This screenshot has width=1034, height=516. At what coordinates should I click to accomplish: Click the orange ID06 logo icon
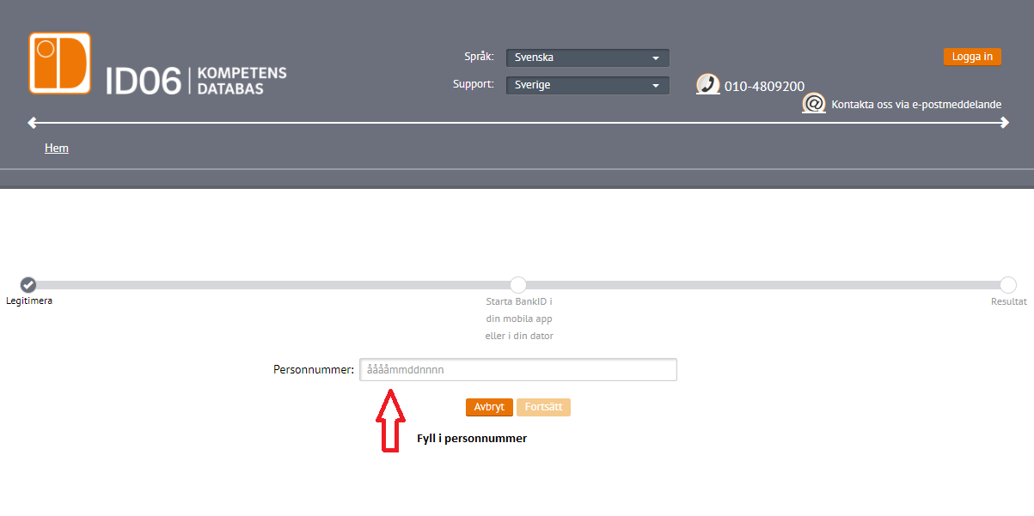[x=59, y=63]
